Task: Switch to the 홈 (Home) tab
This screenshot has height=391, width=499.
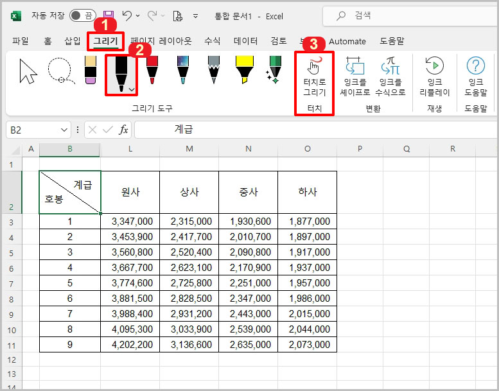Action: (x=48, y=41)
